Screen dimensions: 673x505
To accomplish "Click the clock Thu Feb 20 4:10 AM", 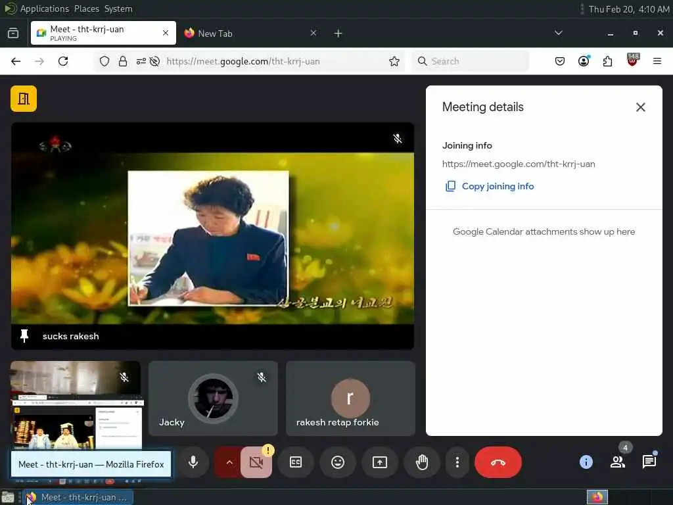I will coord(629,9).
